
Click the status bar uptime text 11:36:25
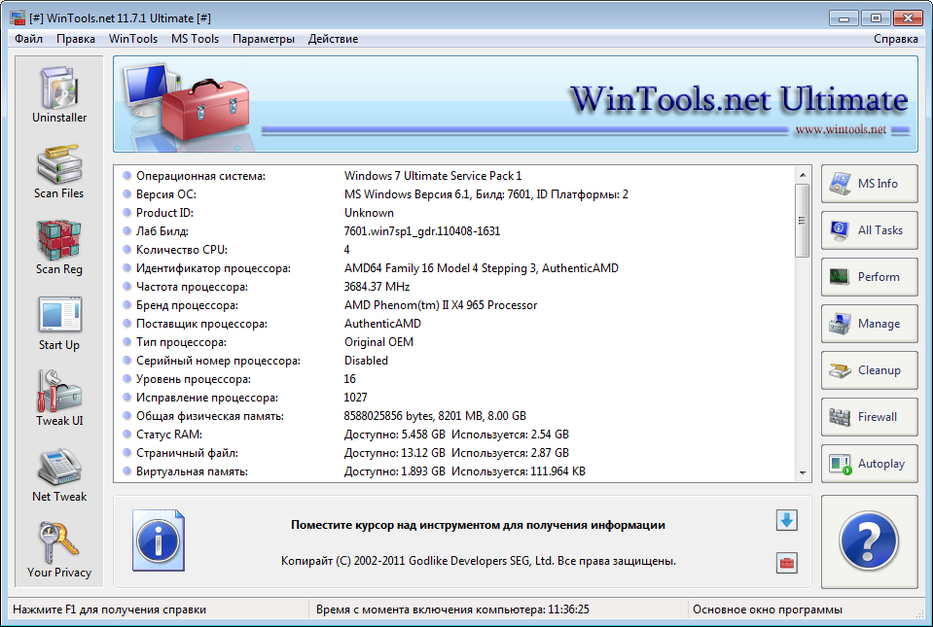[x=452, y=610]
